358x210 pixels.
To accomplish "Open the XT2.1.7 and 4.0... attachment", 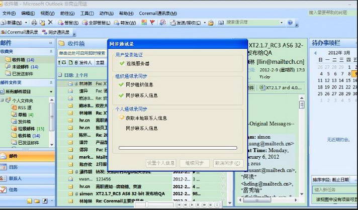I will click(282, 87).
